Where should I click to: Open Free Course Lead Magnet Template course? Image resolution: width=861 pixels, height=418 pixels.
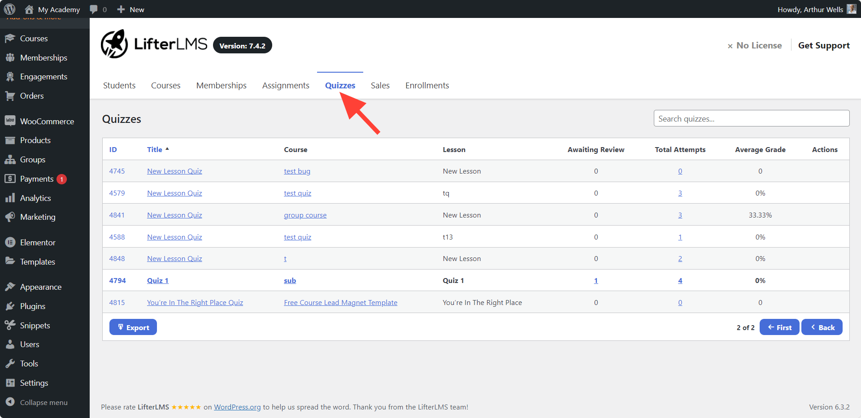[341, 302]
